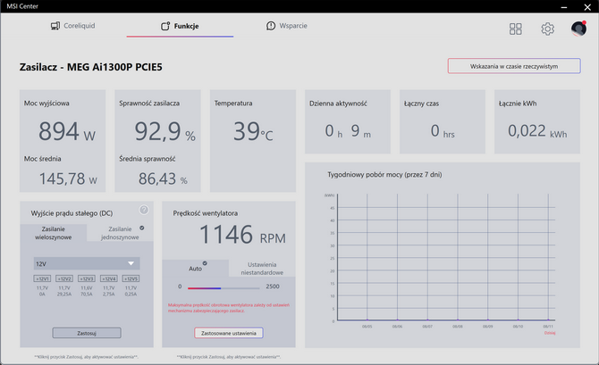Open the apps grid view icon
This screenshot has height=365, width=599.
pyautogui.click(x=515, y=29)
